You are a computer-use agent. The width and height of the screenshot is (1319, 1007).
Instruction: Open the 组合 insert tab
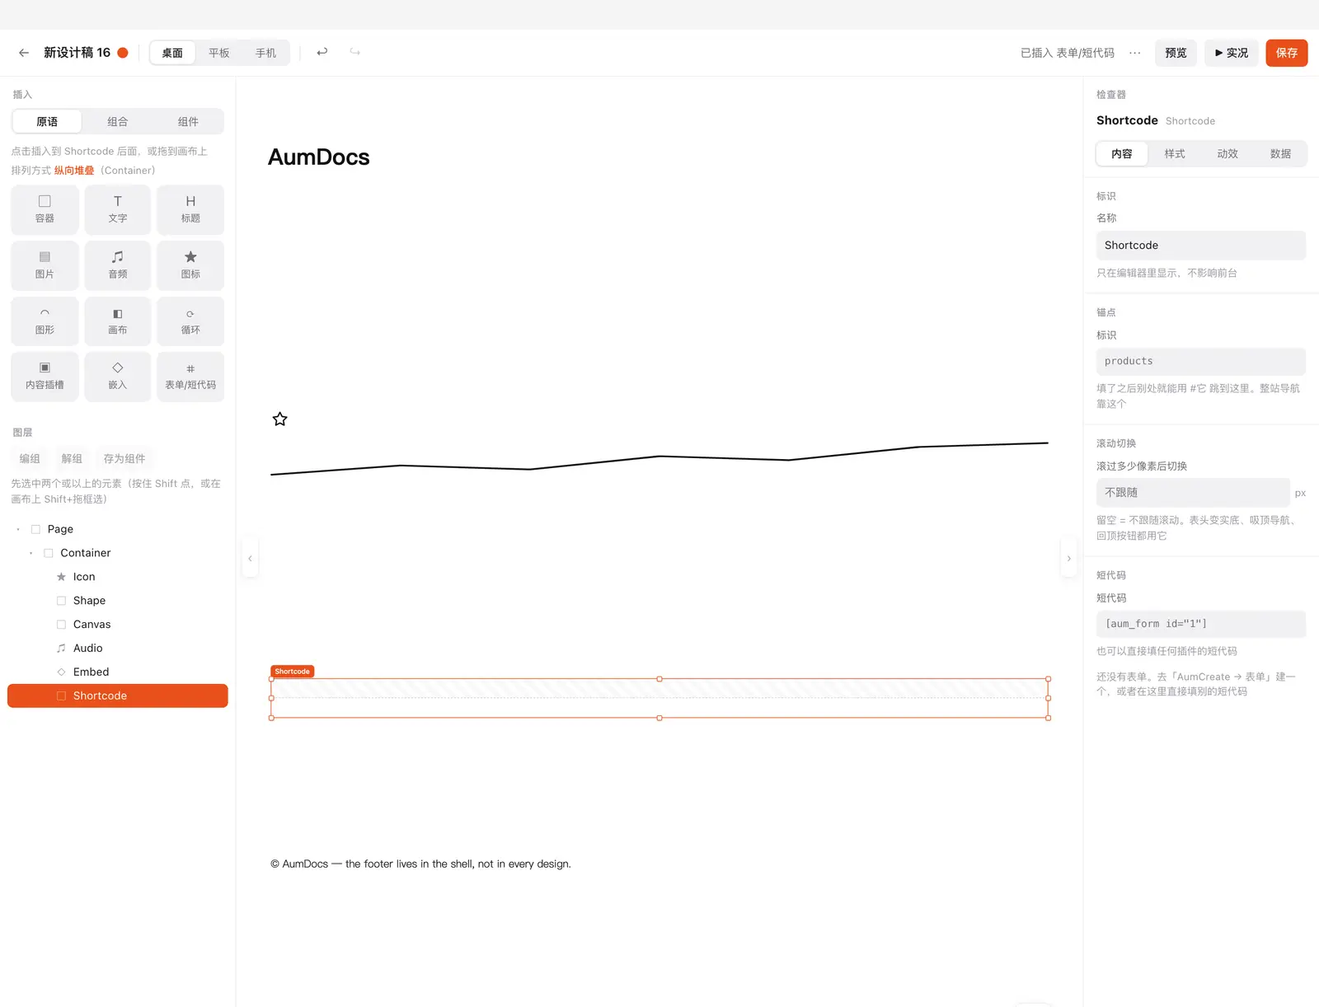coord(118,121)
